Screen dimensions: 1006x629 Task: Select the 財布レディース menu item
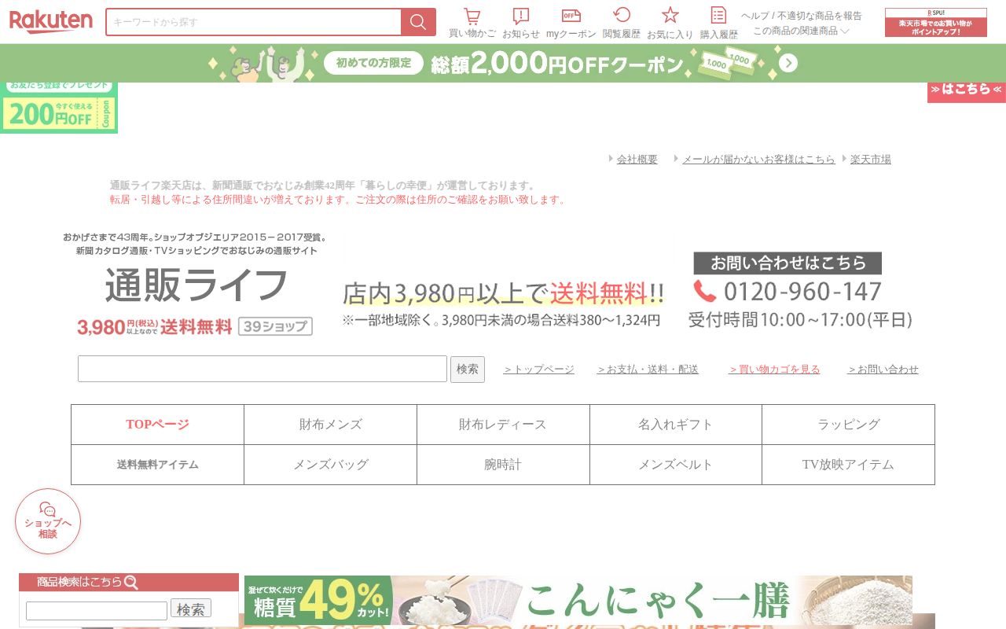tap(503, 425)
